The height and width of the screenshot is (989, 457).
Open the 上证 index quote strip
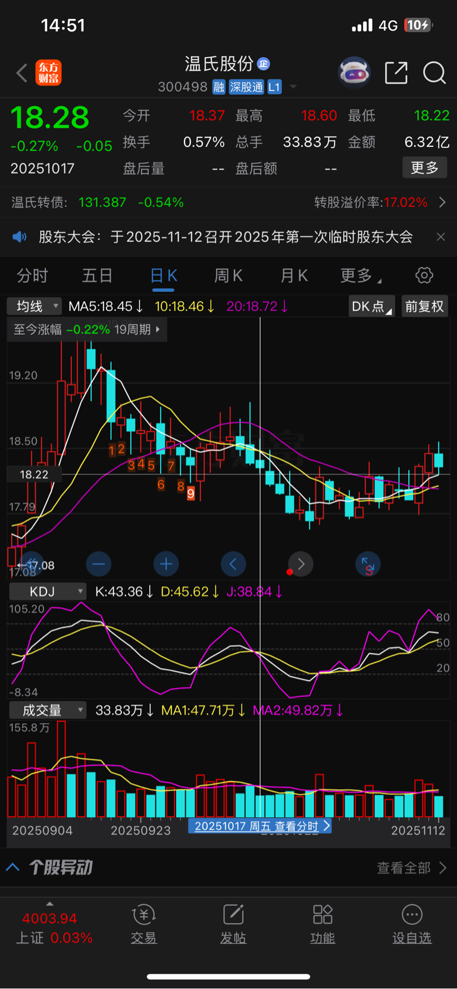pos(54,928)
